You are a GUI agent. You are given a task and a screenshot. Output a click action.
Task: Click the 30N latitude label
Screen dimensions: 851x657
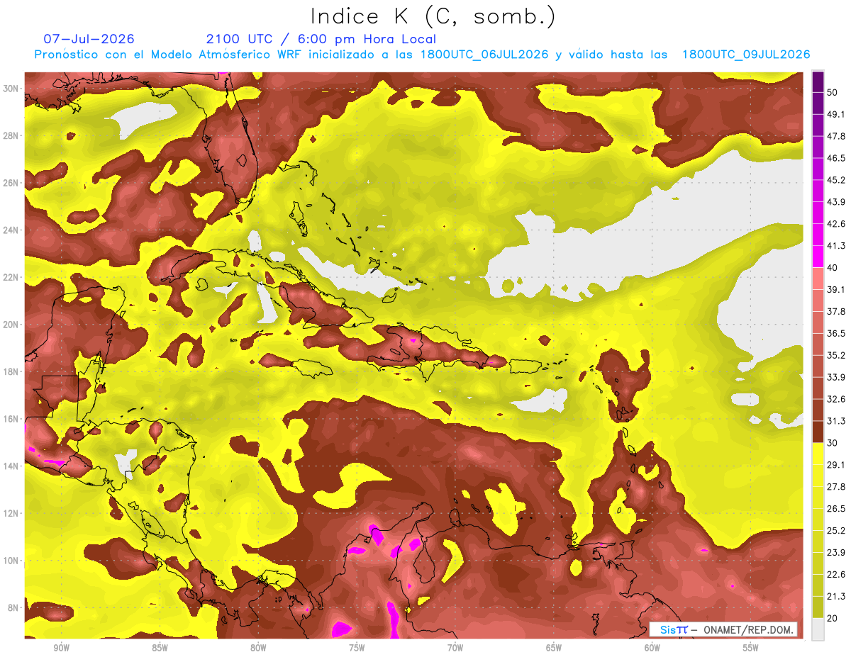[x=11, y=89]
